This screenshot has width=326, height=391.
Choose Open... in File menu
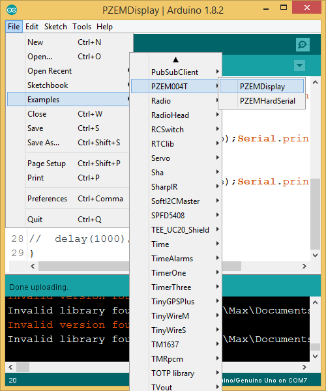coord(68,57)
